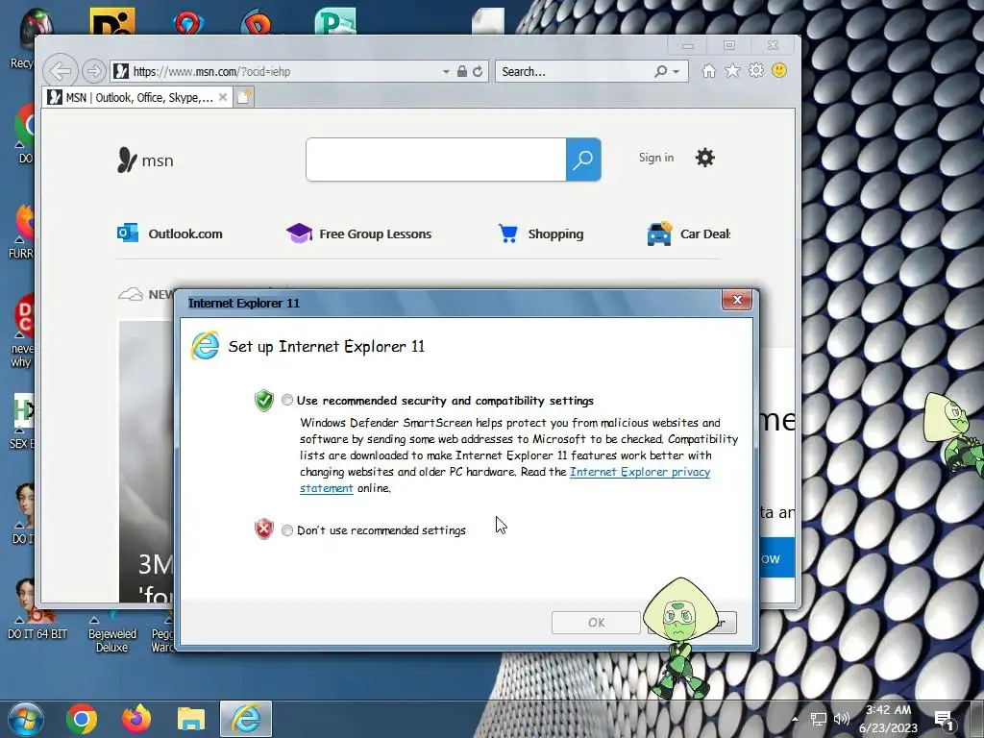This screenshot has height=738, width=984.
Task: Open the DO IT 64 BIT desktop icon
Action: pyautogui.click(x=37, y=608)
